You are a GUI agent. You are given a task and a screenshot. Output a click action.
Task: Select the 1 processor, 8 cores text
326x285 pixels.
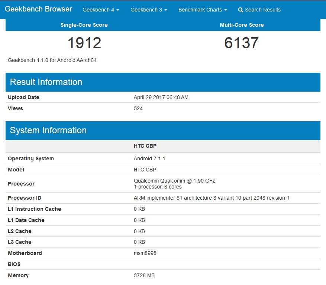pyautogui.click(x=158, y=187)
